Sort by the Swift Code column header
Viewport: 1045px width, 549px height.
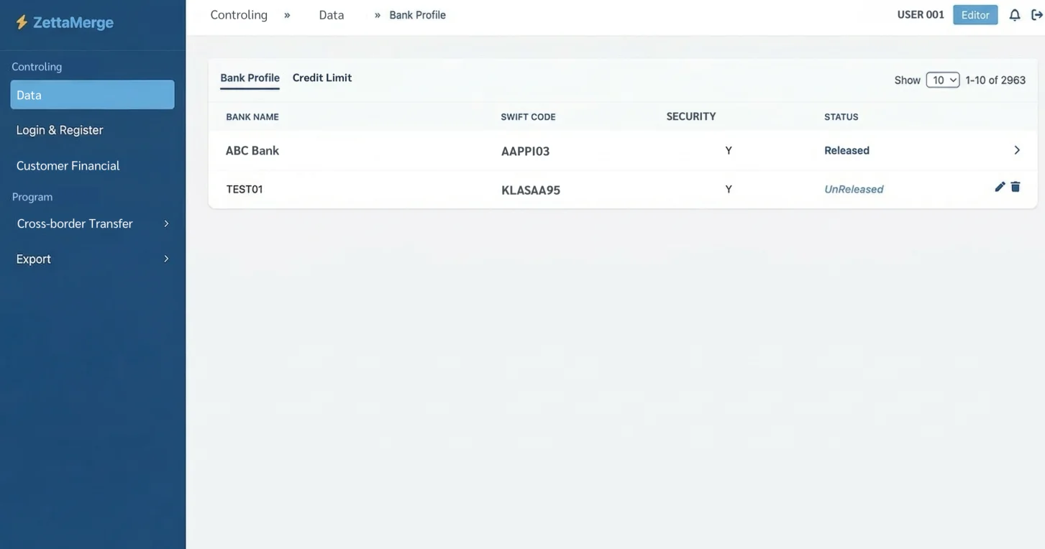[528, 116]
